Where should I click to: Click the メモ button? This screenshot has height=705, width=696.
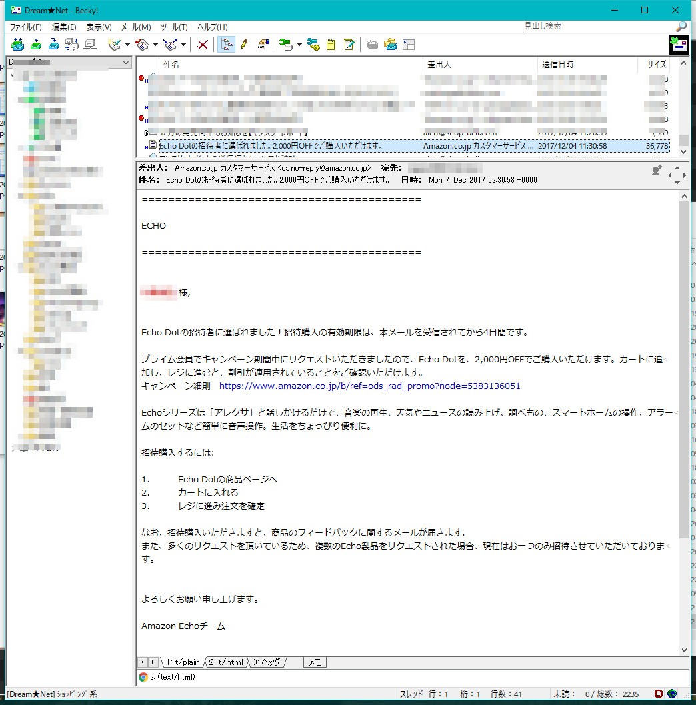point(315,662)
